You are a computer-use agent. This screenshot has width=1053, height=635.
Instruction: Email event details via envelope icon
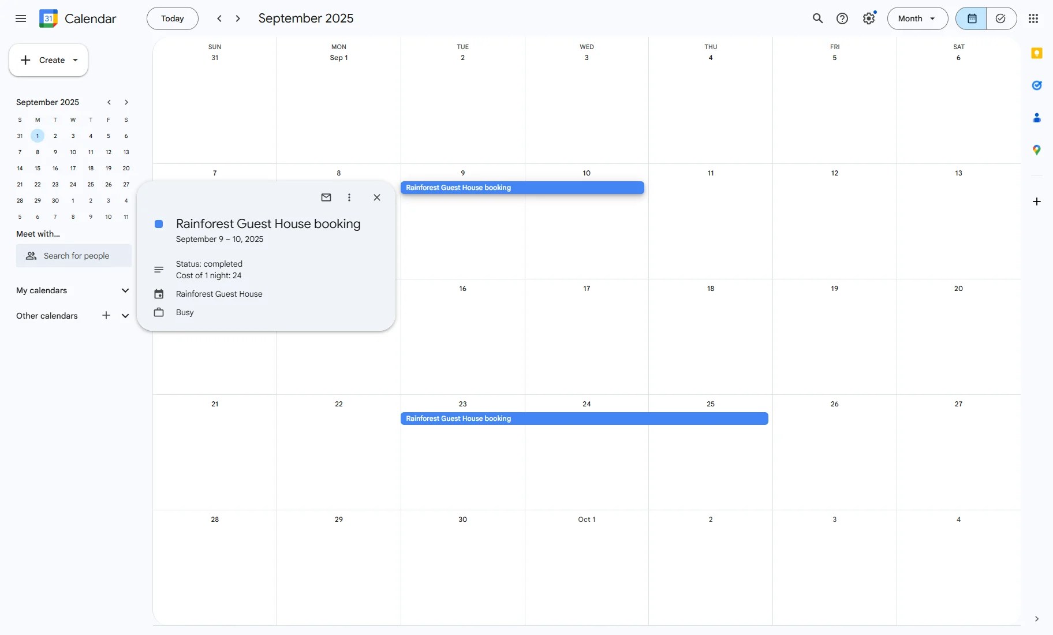point(326,197)
